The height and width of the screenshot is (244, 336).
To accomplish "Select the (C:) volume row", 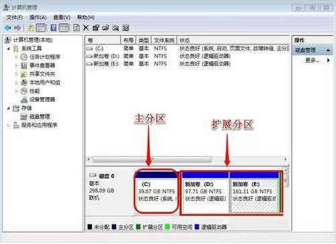I will (188, 49).
